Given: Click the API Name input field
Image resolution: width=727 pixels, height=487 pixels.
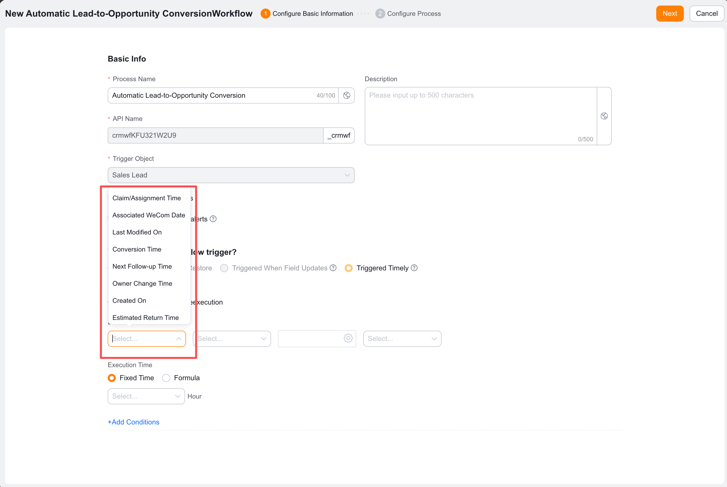Looking at the screenshot, I should pos(215,135).
